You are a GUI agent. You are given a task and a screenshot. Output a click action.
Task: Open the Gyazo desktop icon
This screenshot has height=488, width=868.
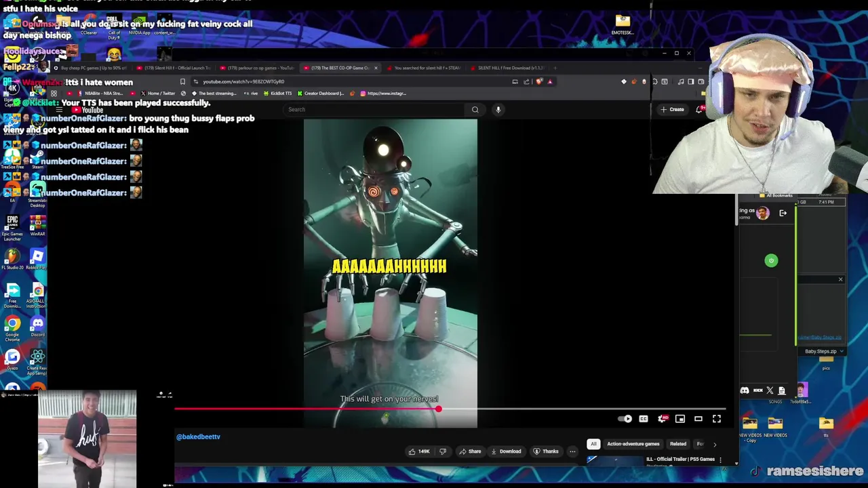(12, 360)
